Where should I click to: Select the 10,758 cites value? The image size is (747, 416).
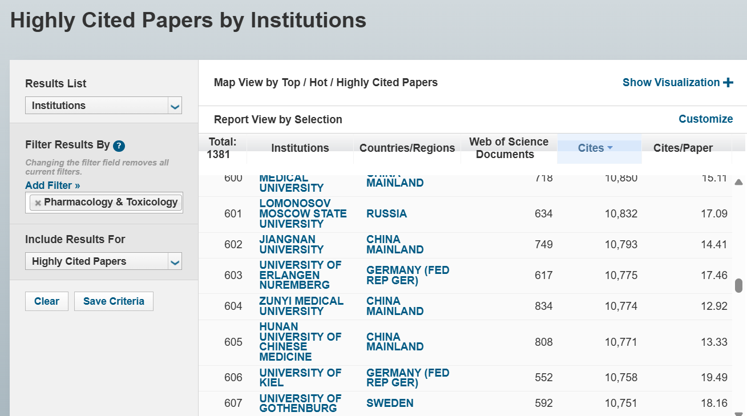(x=621, y=377)
